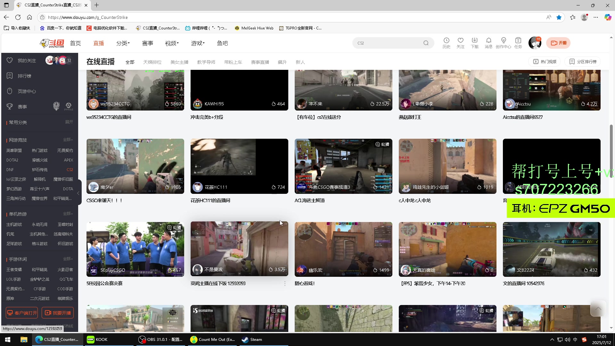The image size is (615, 346).
Task: Select the 带粉上车 filter tab
Action: click(233, 62)
